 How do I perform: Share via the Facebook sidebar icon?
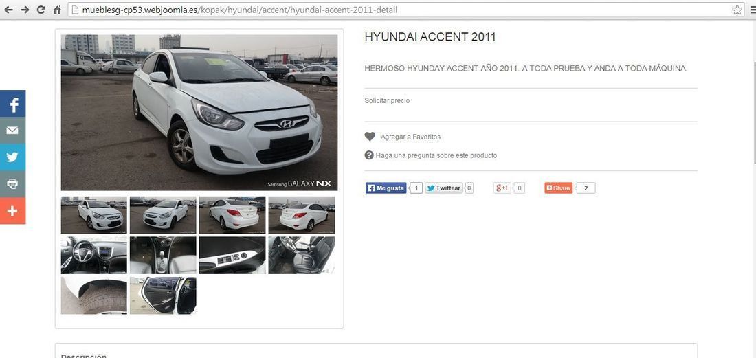coord(12,104)
